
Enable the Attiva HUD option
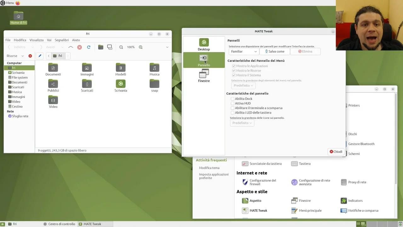232,103
